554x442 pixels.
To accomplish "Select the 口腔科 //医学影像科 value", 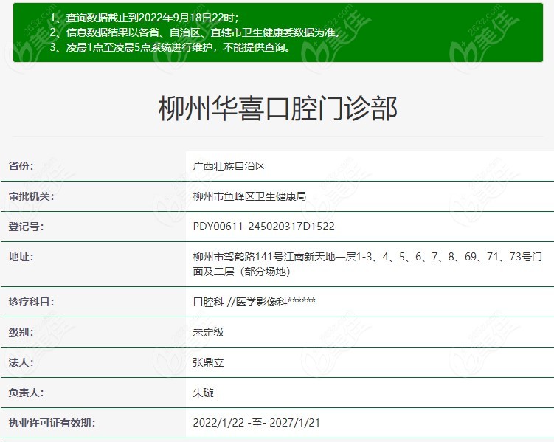I will [x=254, y=302].
